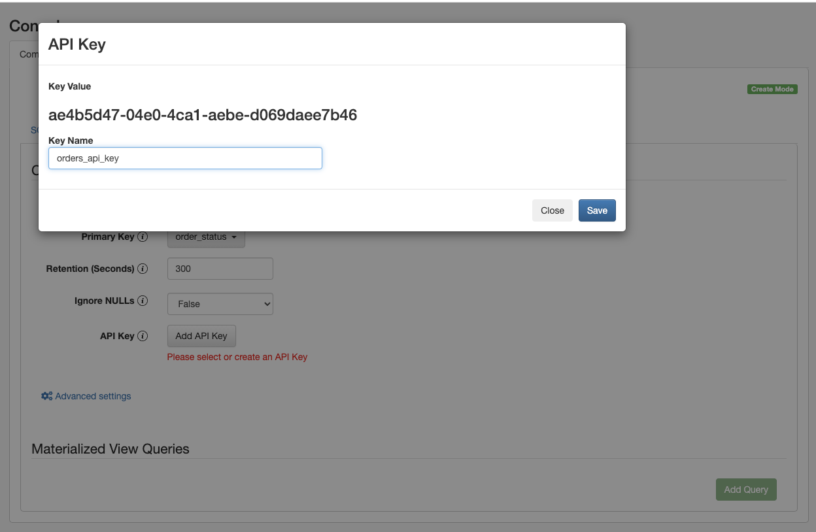Click the Ignore NULLs info icon
816x532 pixels.
tap(143, 301)
